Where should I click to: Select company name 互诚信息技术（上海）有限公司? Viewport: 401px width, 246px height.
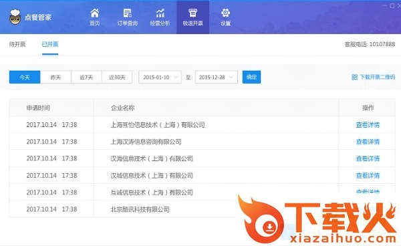click(152, 193)
